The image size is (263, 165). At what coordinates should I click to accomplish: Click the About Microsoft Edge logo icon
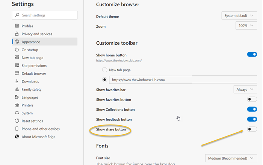click(17, 137)
